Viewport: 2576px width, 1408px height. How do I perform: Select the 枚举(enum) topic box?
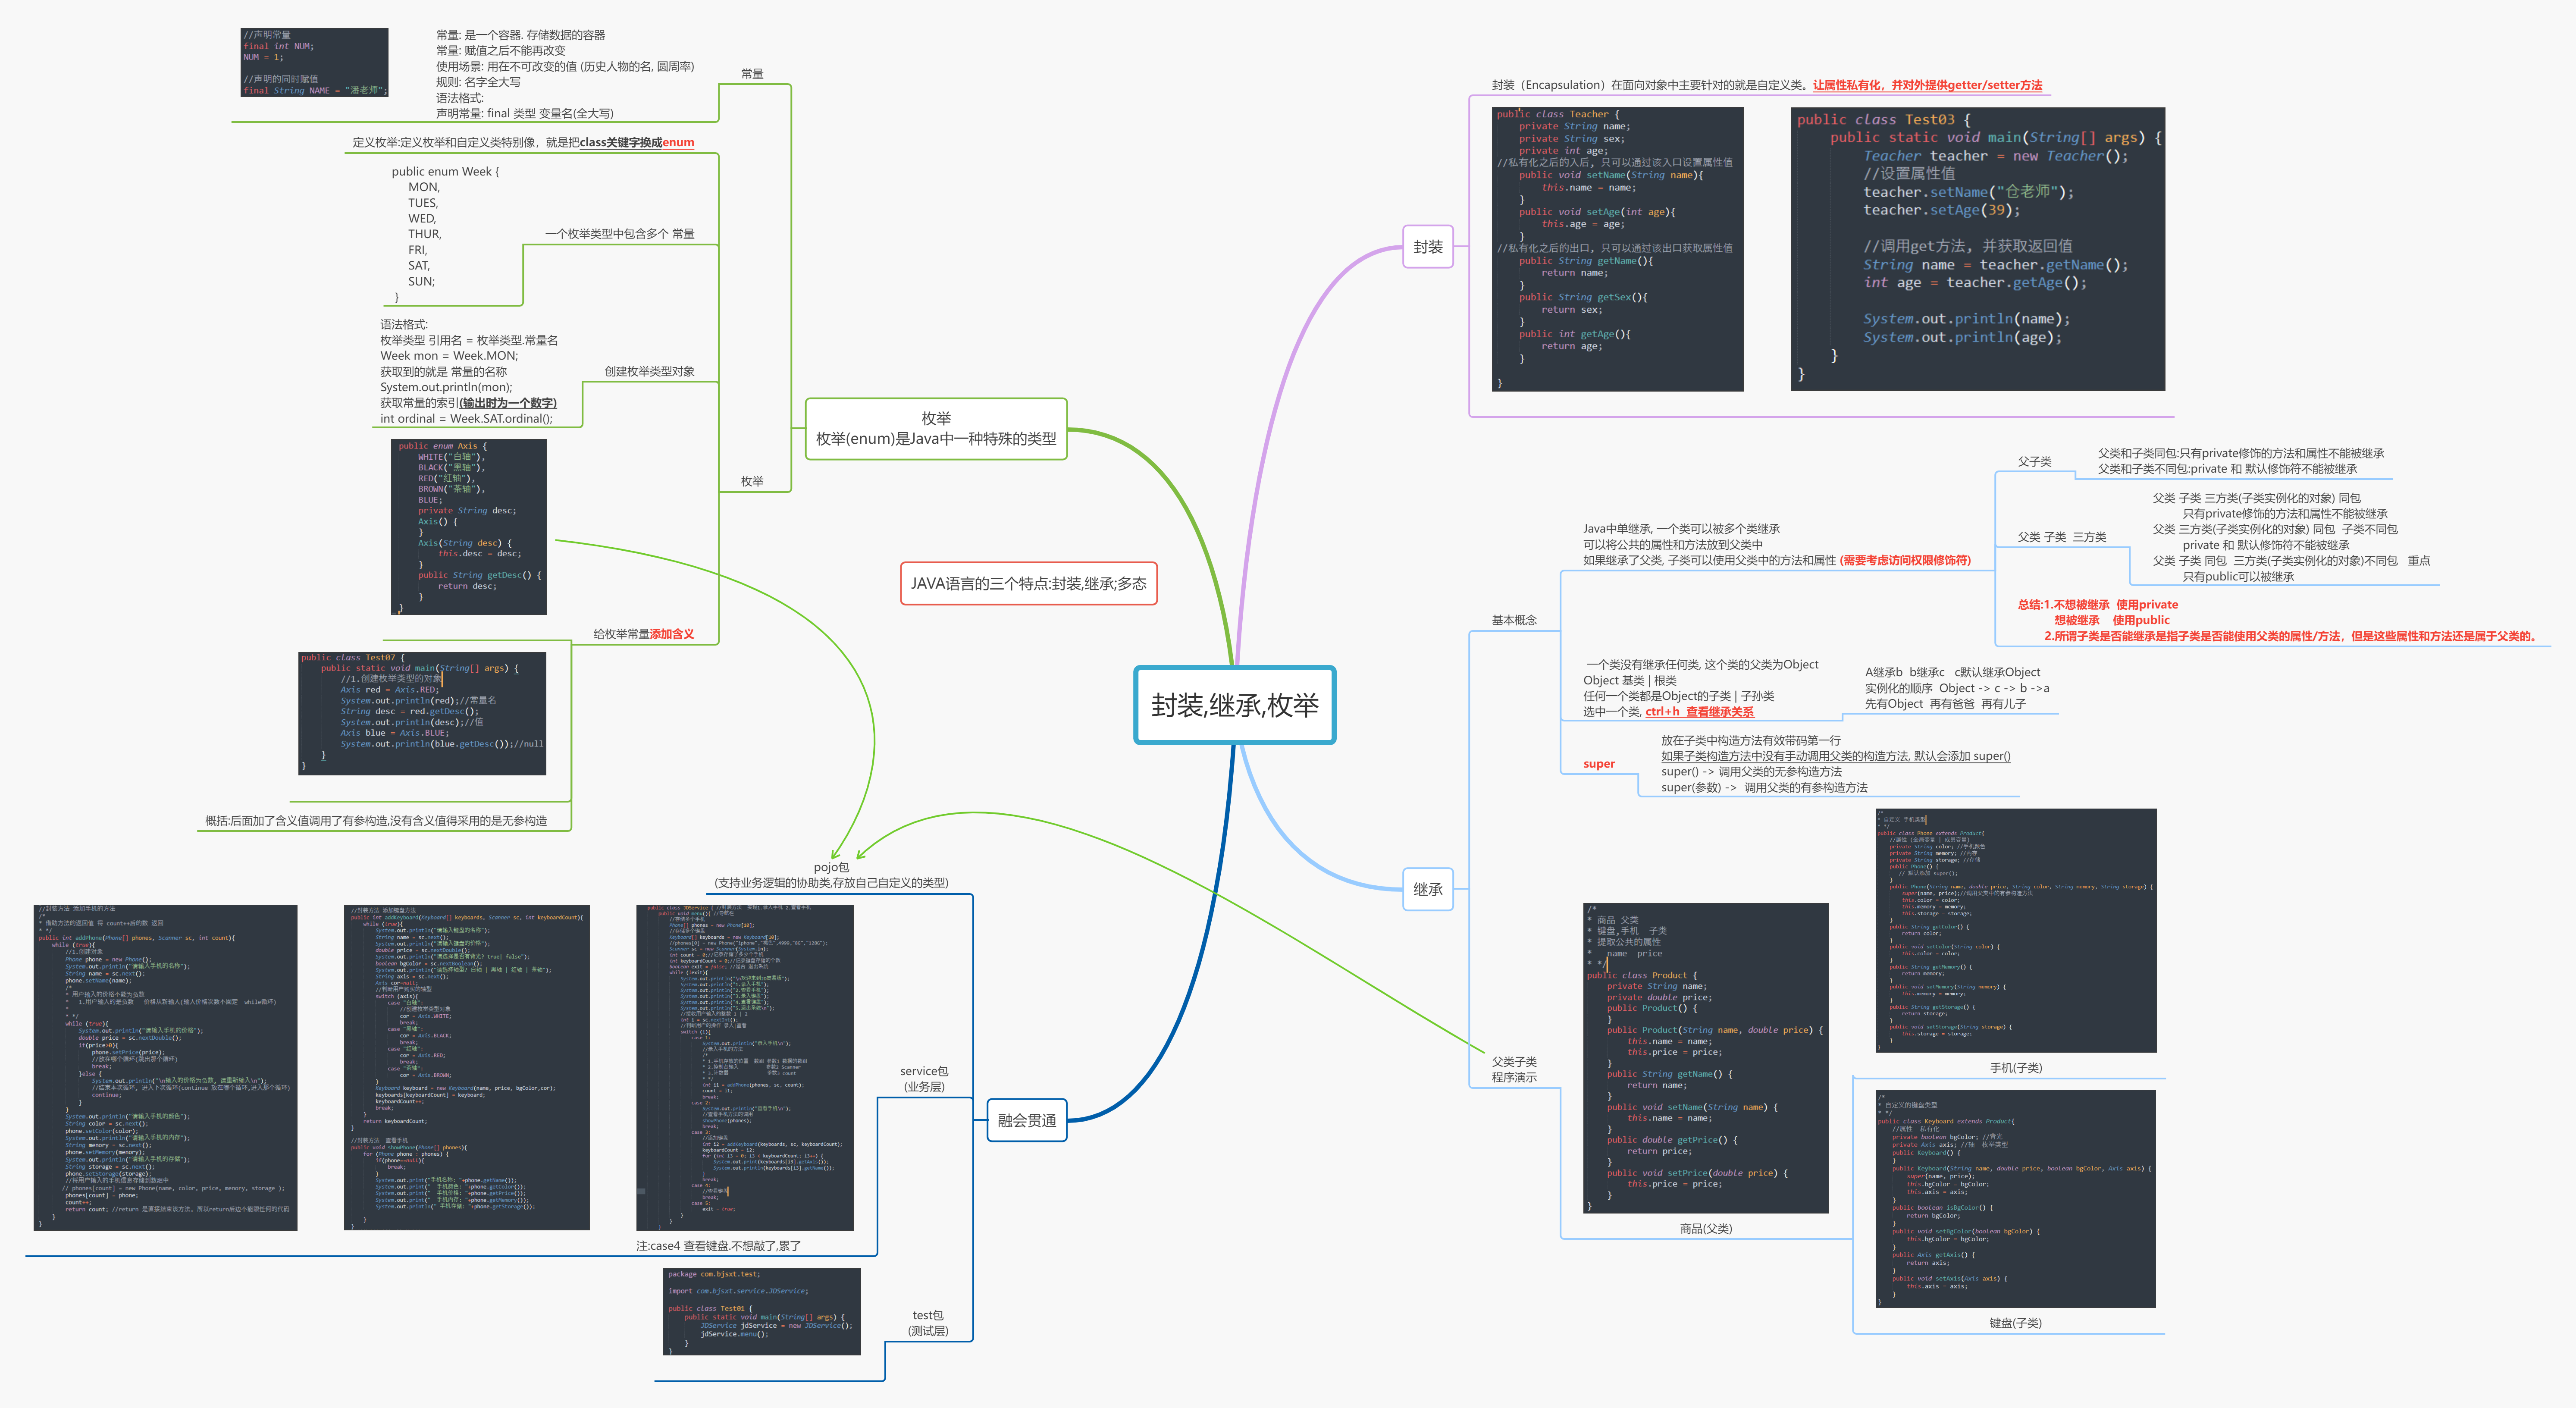point(936,429)
